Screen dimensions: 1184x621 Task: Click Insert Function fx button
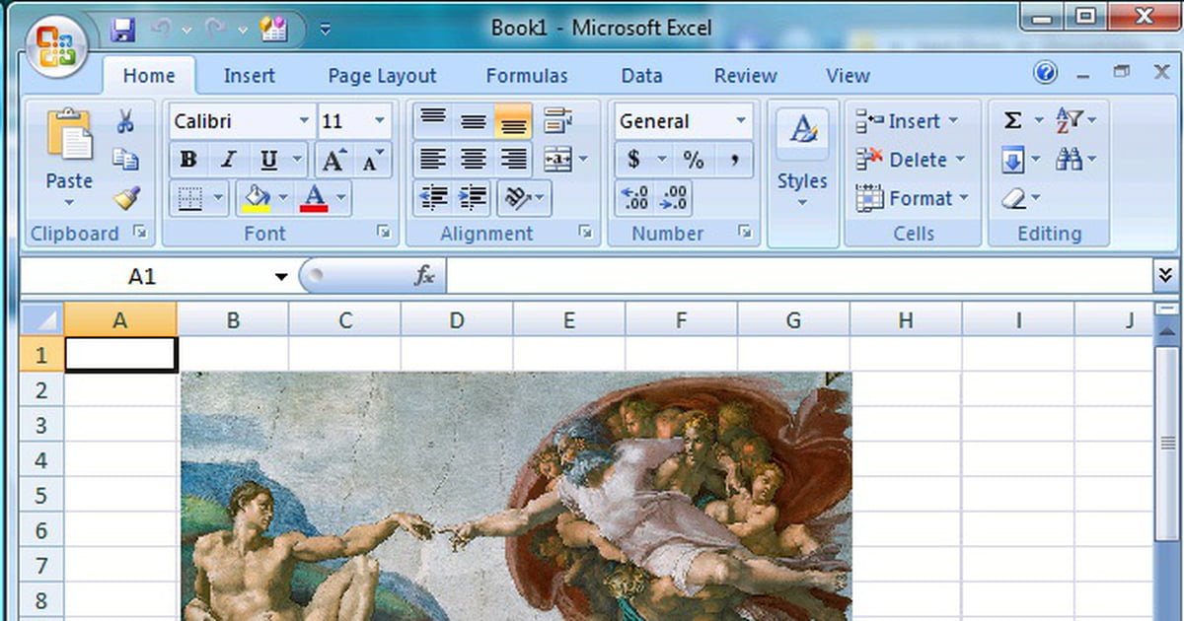coord(424,277)
